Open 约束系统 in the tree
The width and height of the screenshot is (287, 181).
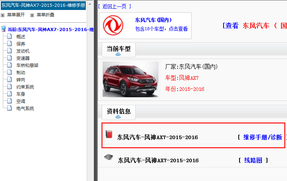tap(25, 87)
